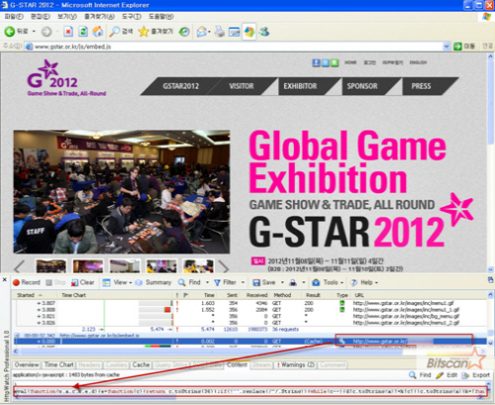
Task: Toggle the HttpWatch toolbar icon
Action: (249, 32)
